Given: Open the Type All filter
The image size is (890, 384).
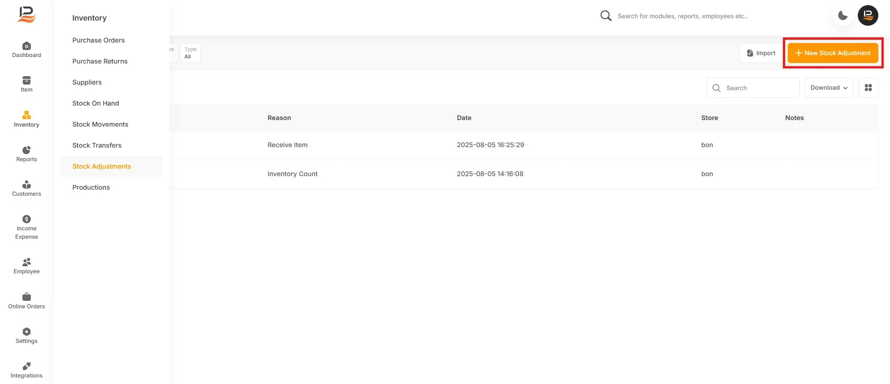Looking at the screenshot, I should tap(191, 53).
